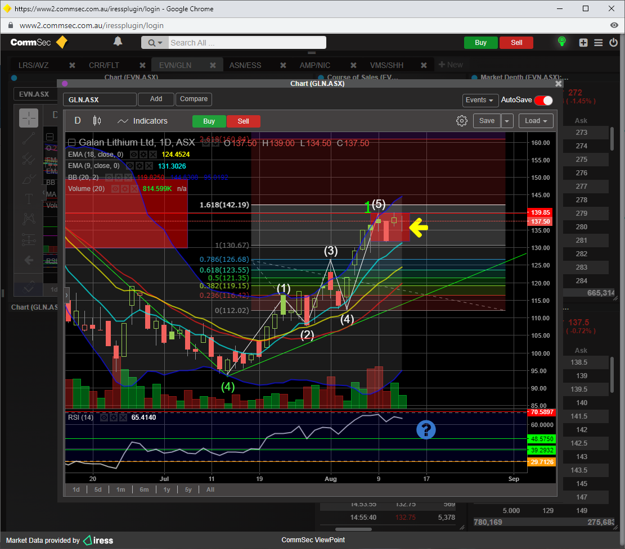The height and width of the screenshot is (549, 625).
Task: Select the 5y time range
Action: pos(188,489)
